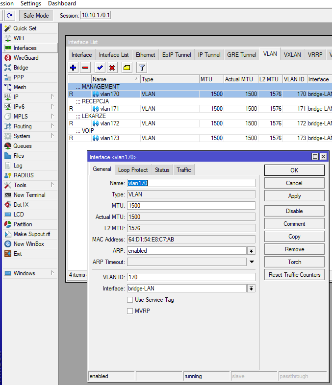Screen dimensions: 332x385
Task: Expand the Routing submenu
Action: click(x=52, y=126)
